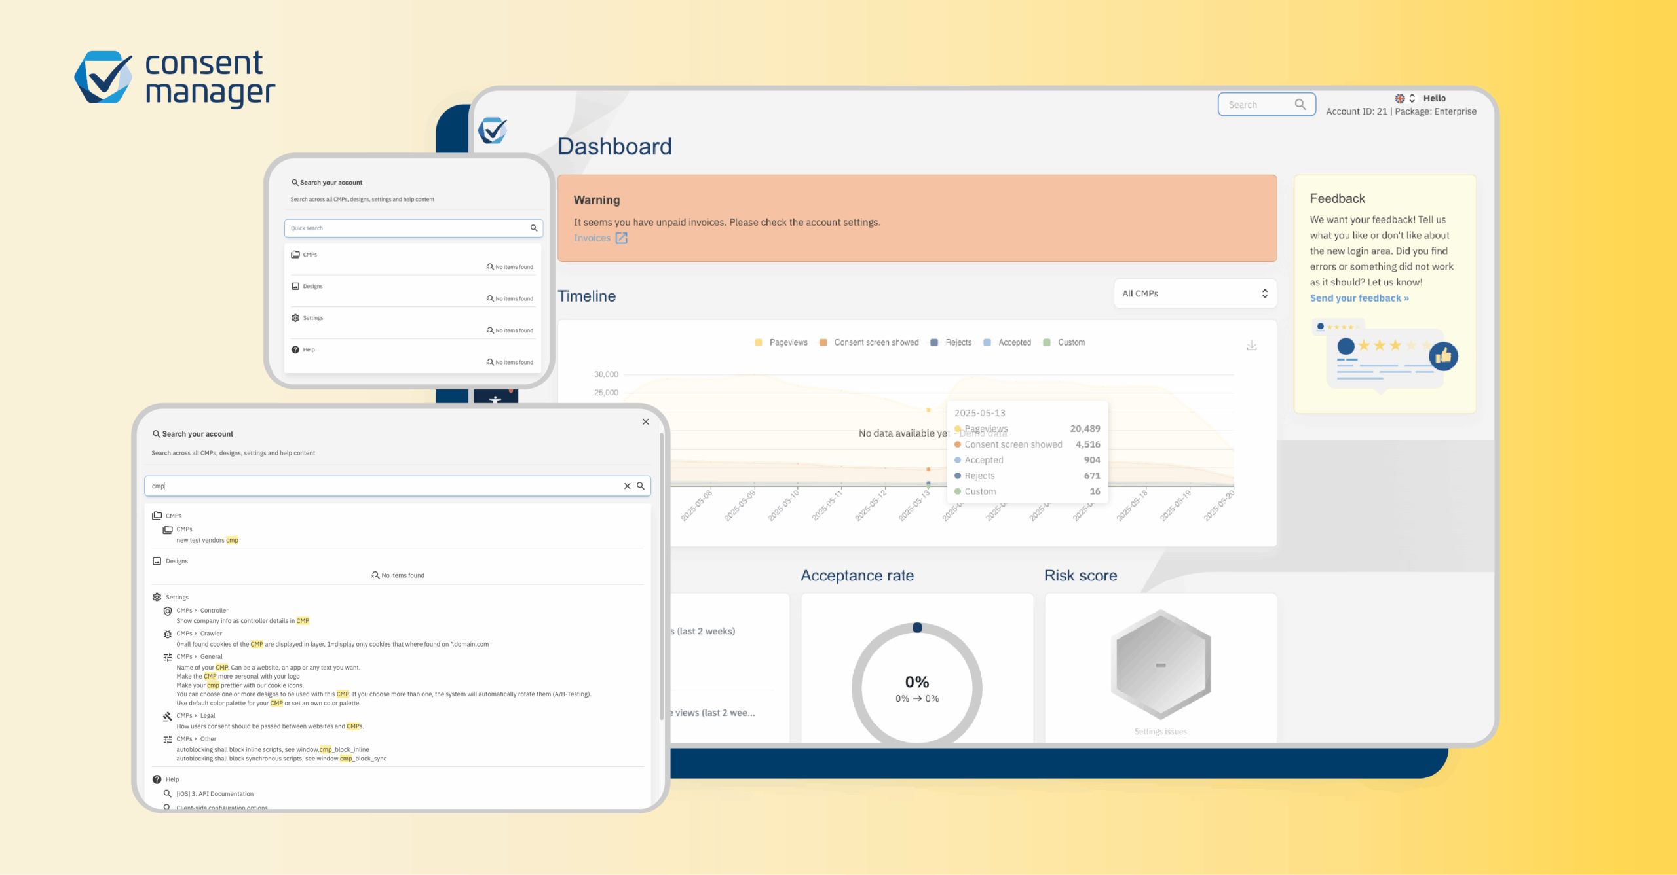
Task: Click the 'Hello' user greeting
Action: [1434, 98]
